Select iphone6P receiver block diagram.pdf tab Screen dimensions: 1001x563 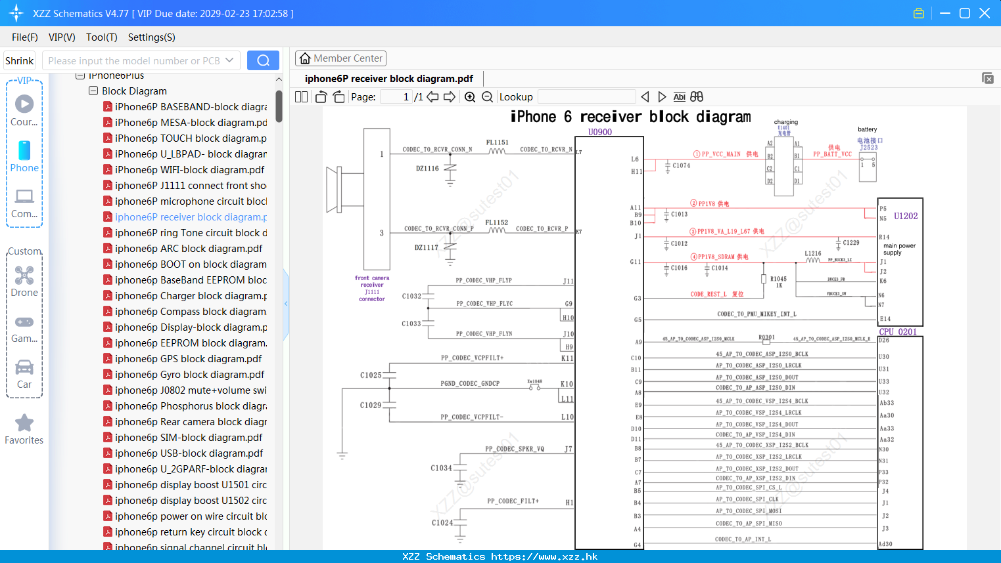[x=389, y=78]
